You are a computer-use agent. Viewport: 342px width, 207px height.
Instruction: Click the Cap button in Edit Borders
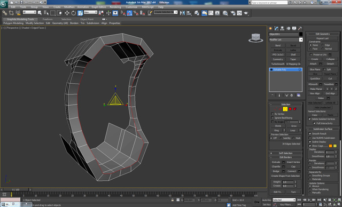click(293, 167)
